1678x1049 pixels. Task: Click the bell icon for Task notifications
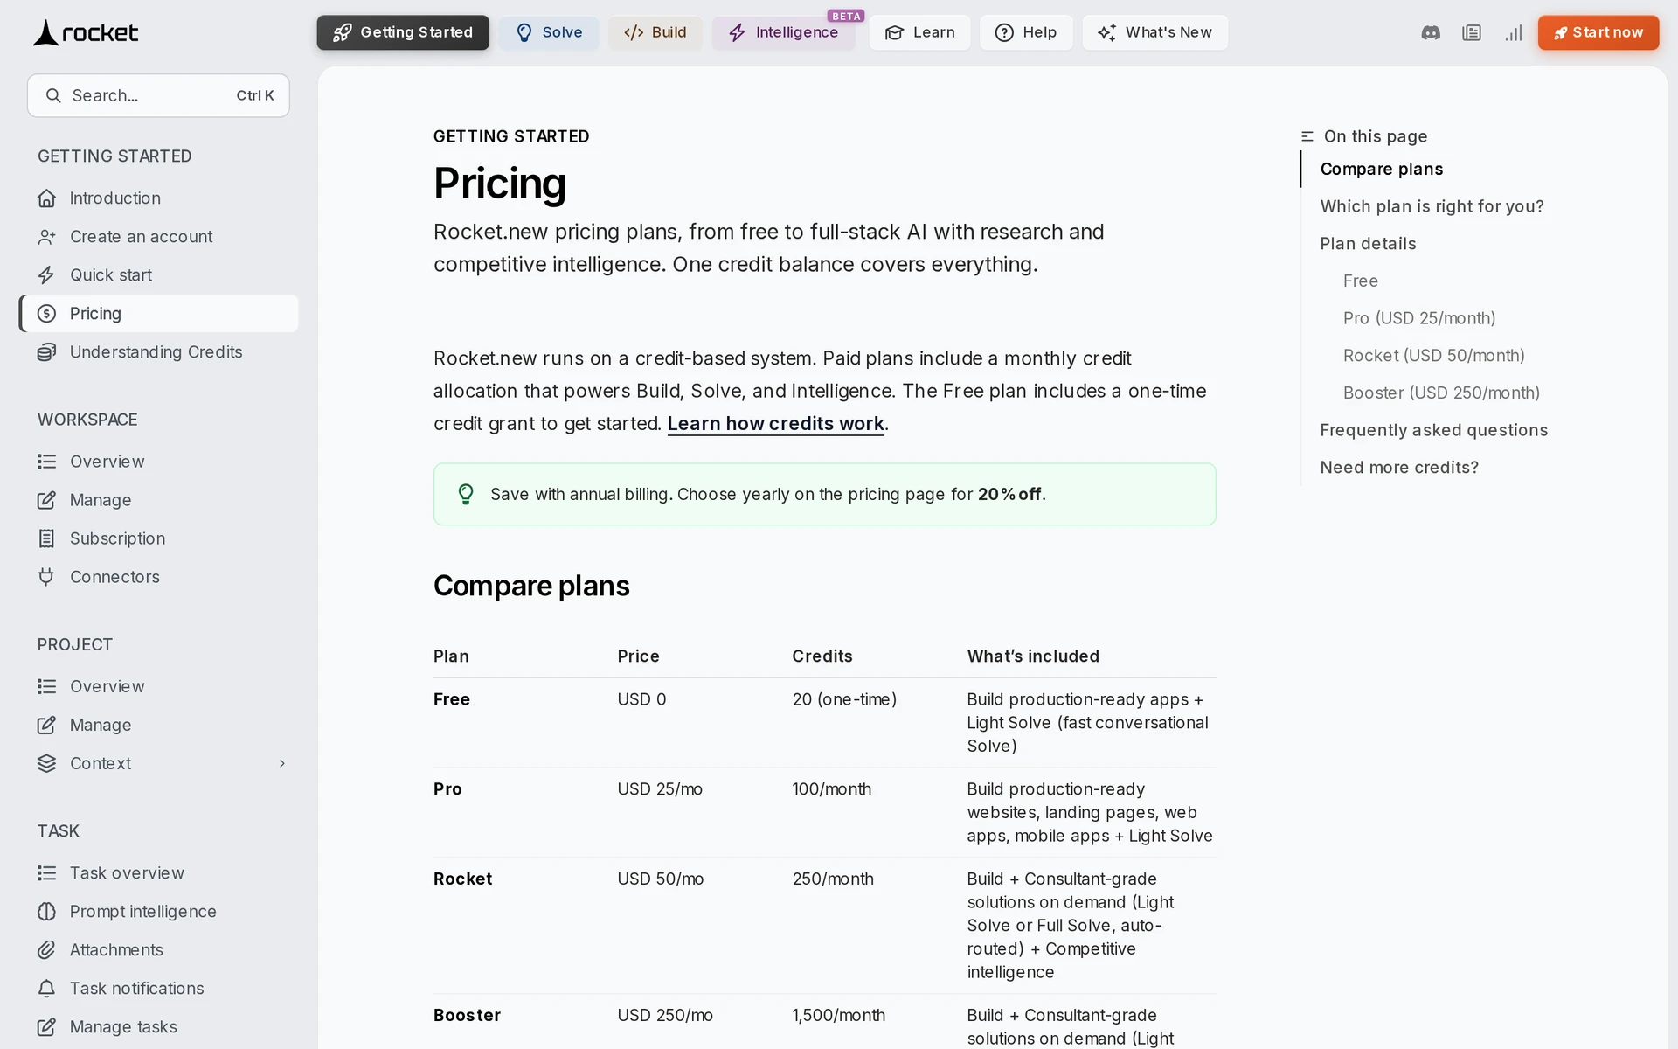pyautogui.click(x=46, y=989)
